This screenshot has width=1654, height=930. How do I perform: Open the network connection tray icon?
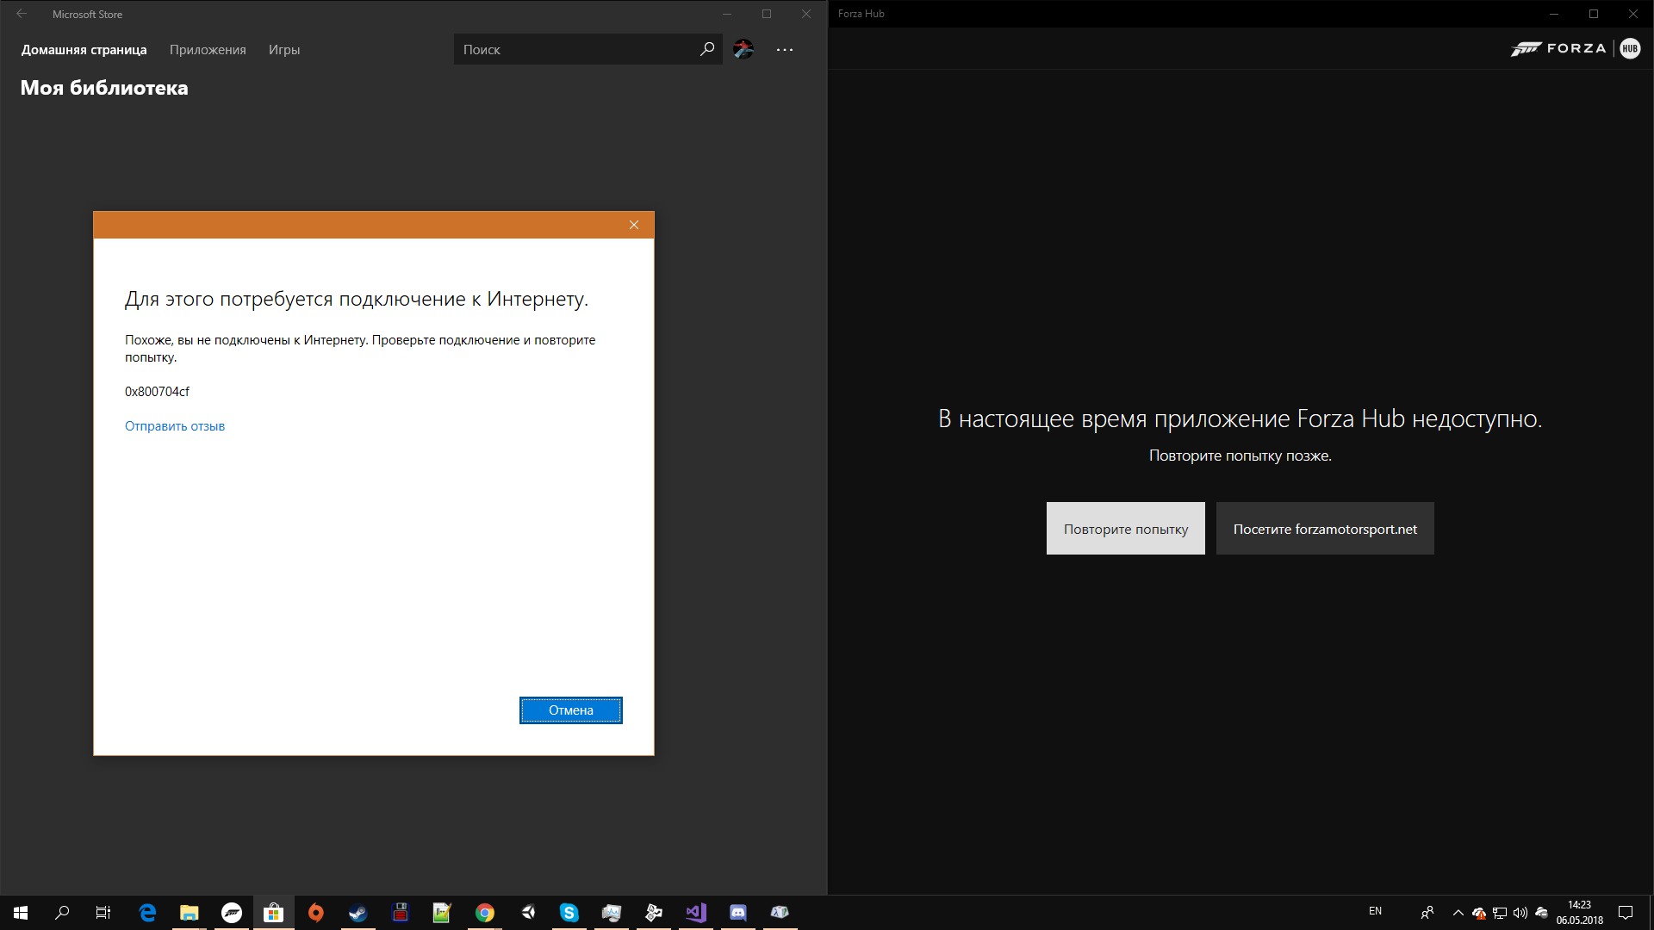coord(1500,913)
